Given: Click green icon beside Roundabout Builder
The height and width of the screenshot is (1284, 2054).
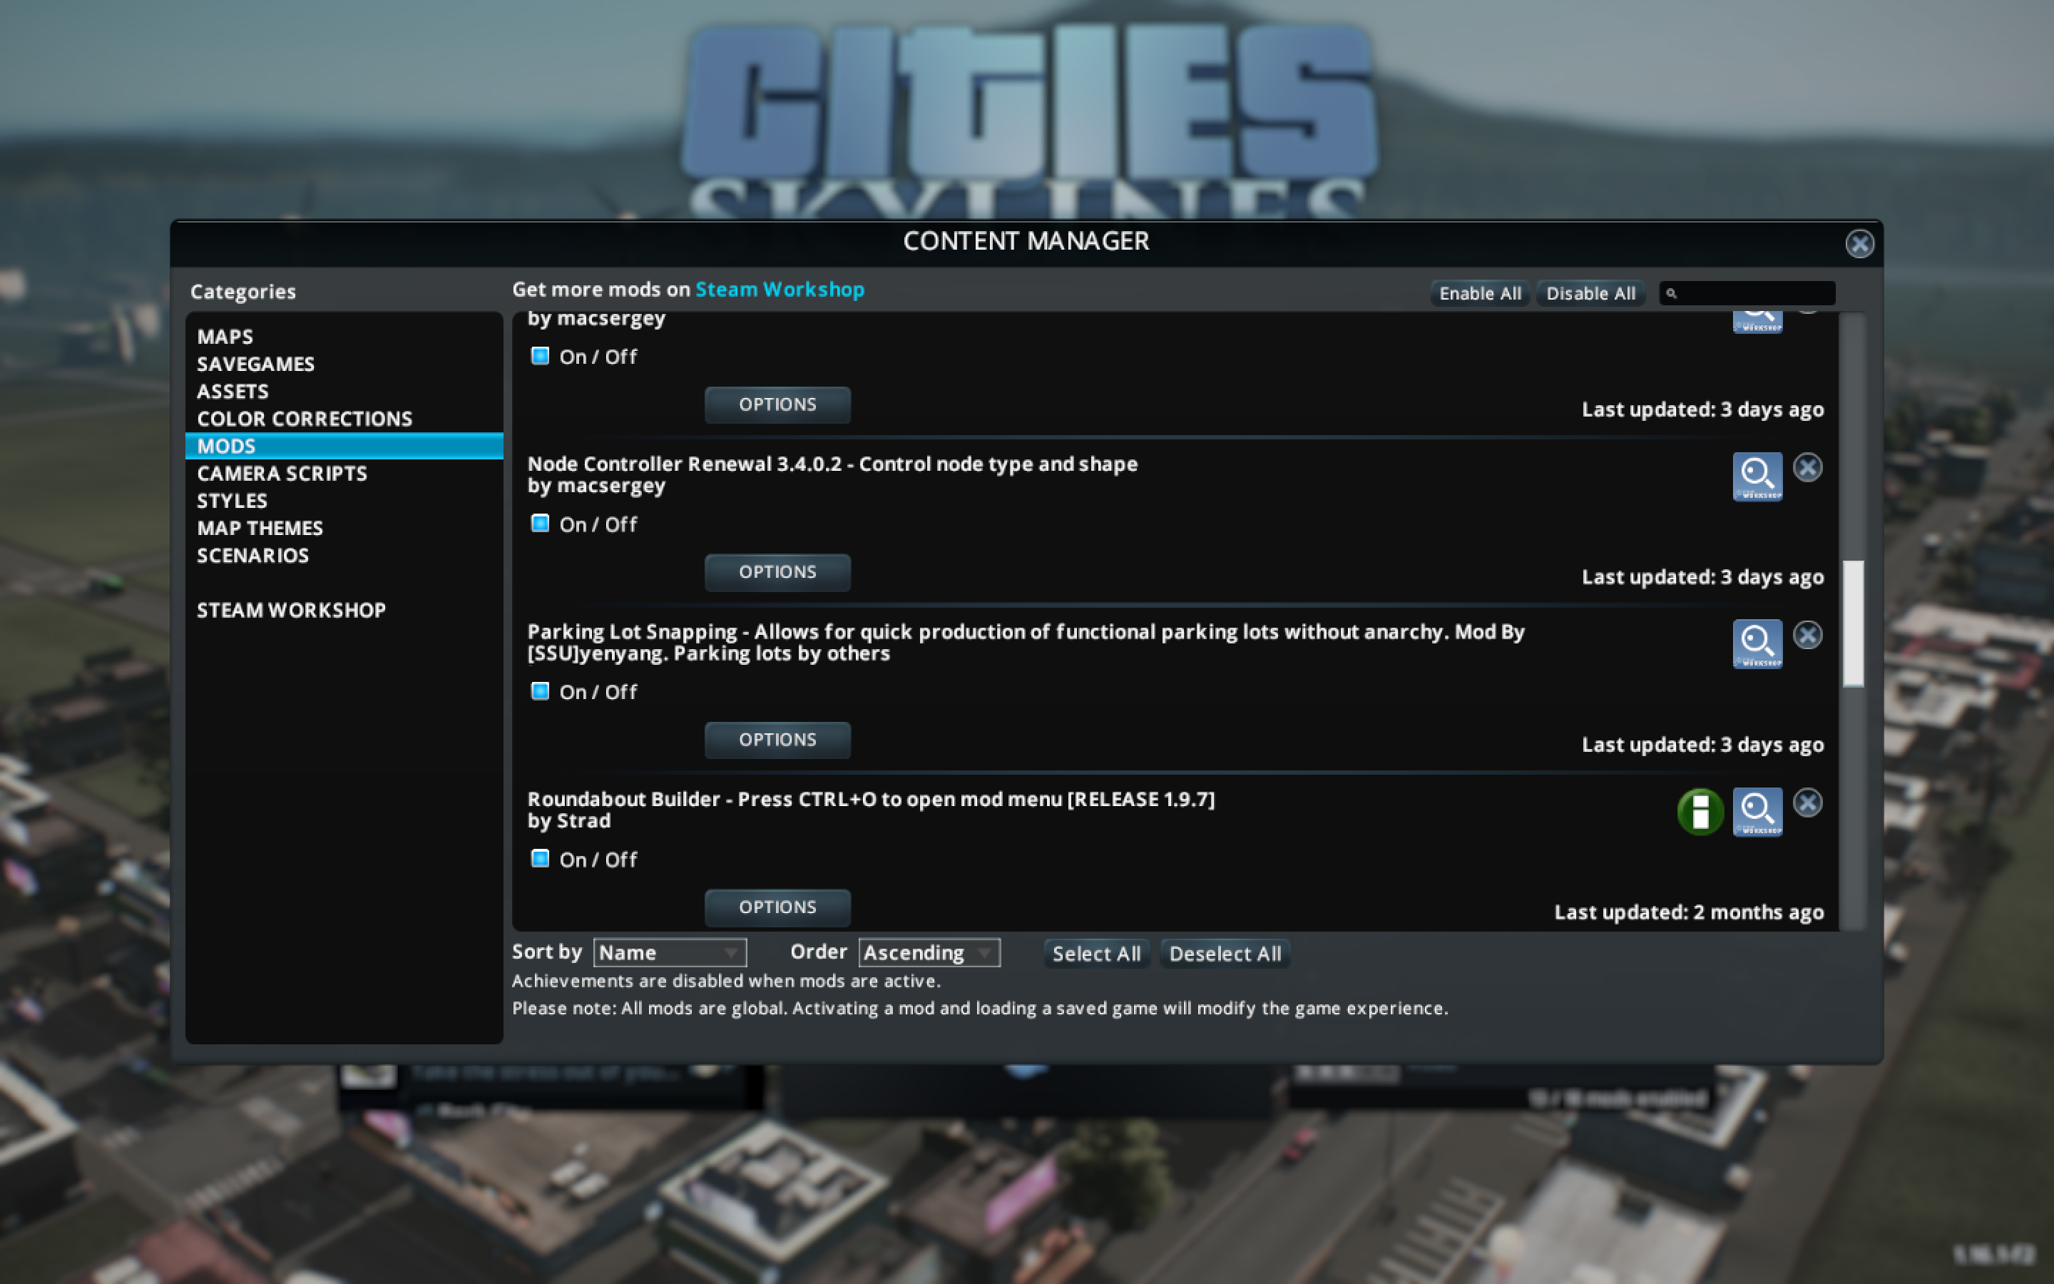Looking at the screenshot, I should click(x=1700, y=812).
